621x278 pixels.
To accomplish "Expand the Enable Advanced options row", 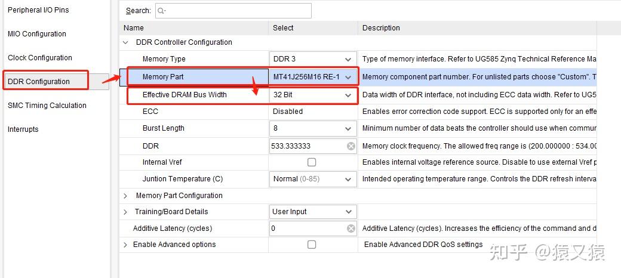I will (x=125, y=245).
